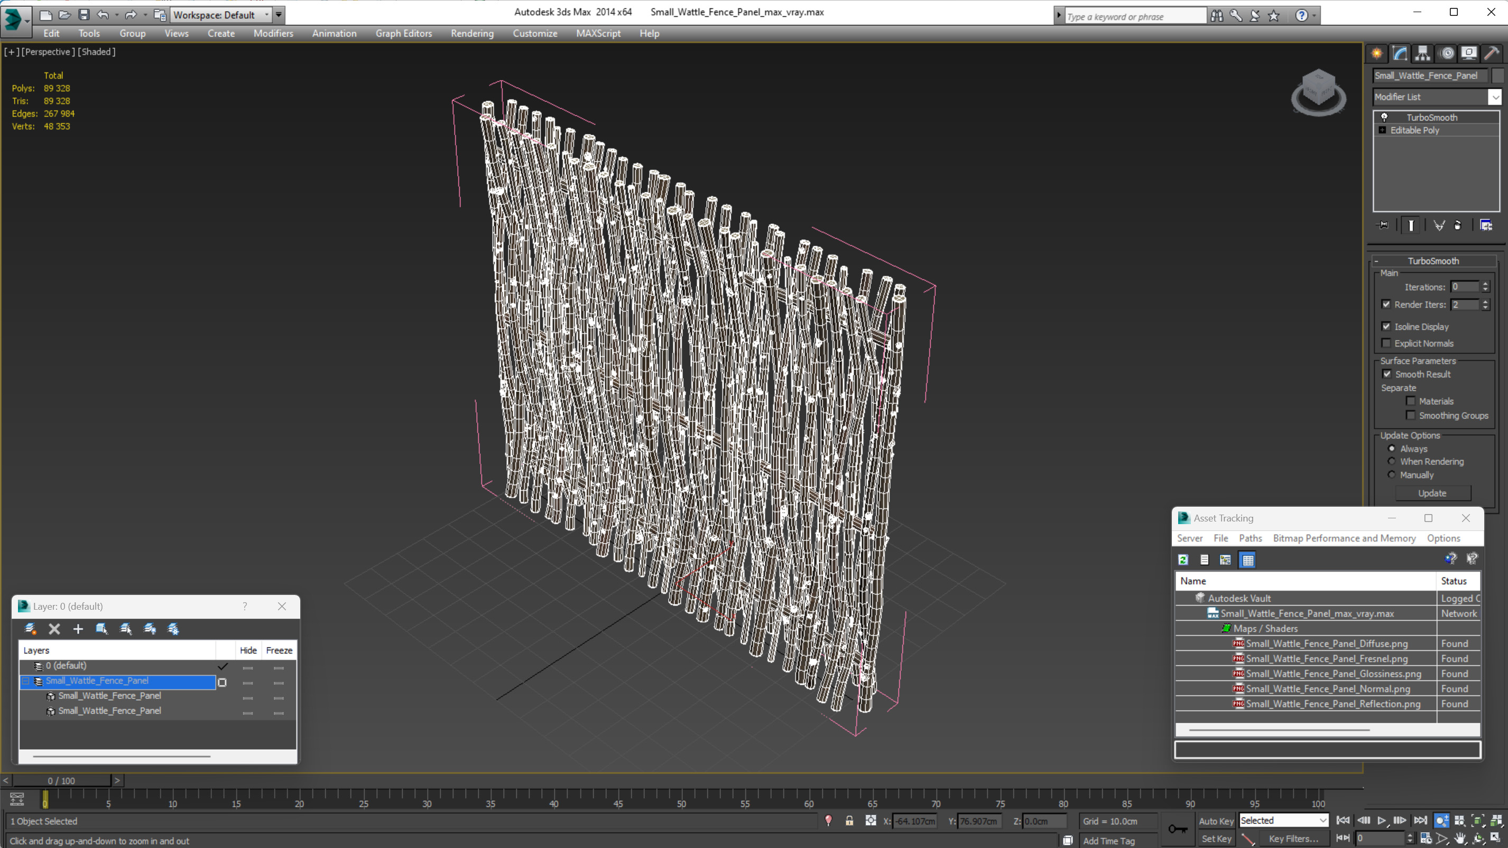Click the [Perspective] viewport label
Image resolution: width=1508 pixels, height=848 pixels.
(48, 51)
